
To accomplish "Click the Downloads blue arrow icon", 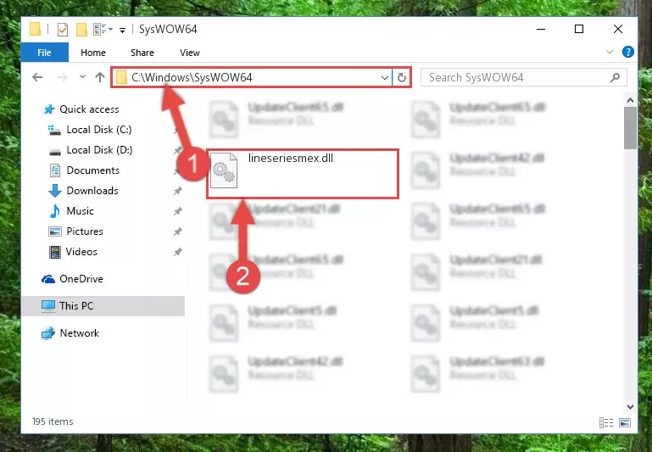I will [x=54, y=191].
